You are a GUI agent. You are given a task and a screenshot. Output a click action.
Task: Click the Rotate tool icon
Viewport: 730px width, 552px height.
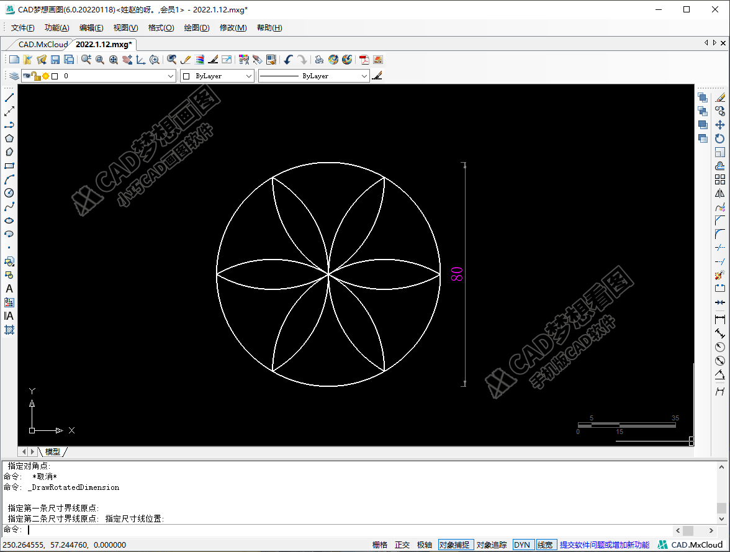click(720, 138)
